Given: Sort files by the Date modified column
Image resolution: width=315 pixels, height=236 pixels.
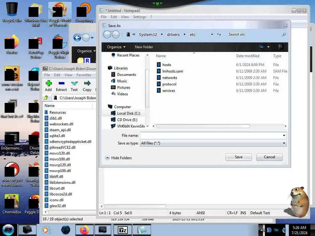Looking at the screenshot, I should point(248,56).
